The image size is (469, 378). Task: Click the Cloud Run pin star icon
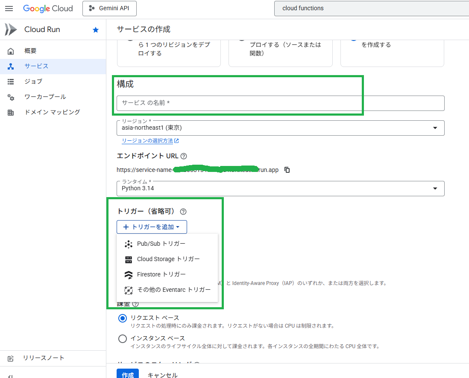tap(96, 29)
